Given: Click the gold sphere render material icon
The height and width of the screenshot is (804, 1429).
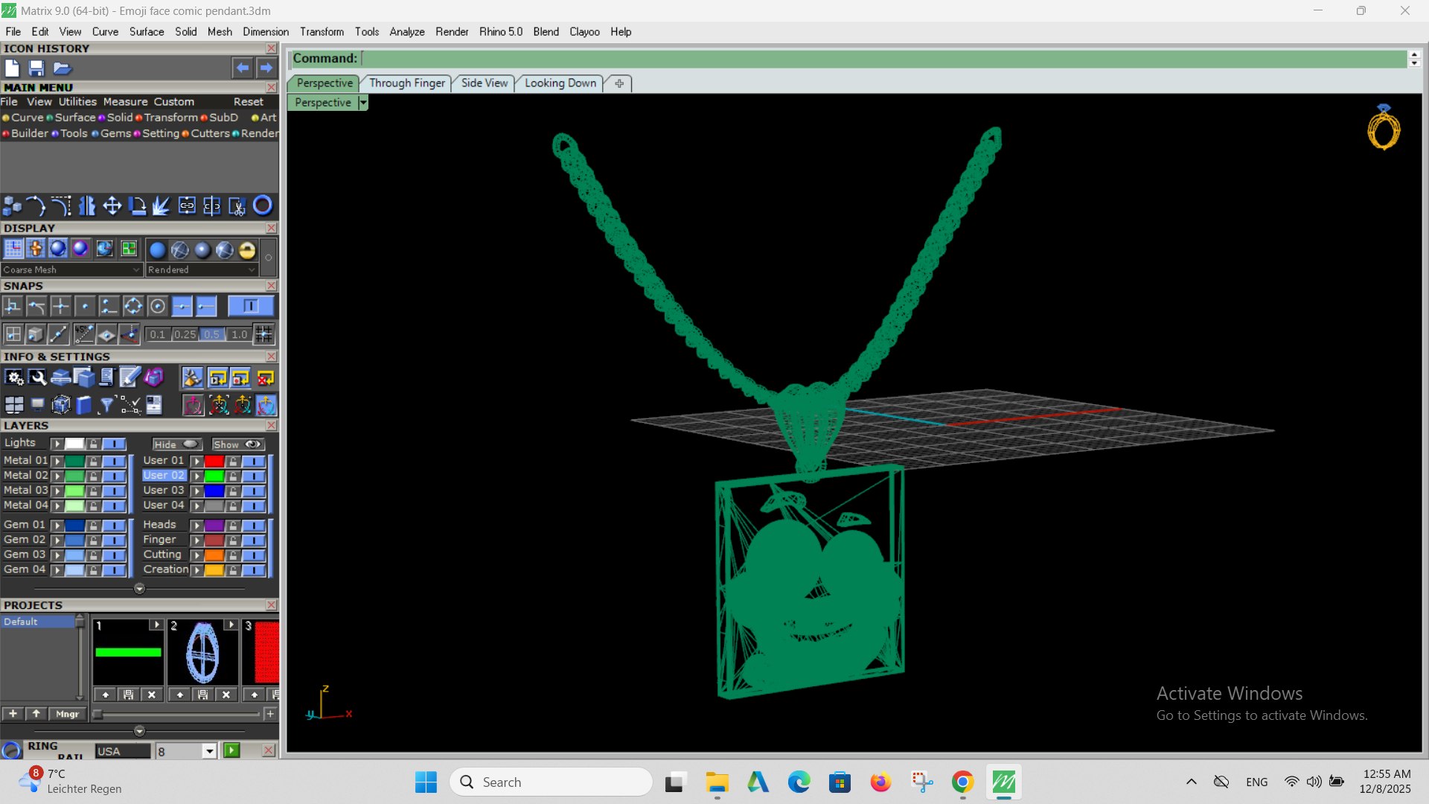Looking at the screenshot, I should pyautogui.click(x=247, y=250).
